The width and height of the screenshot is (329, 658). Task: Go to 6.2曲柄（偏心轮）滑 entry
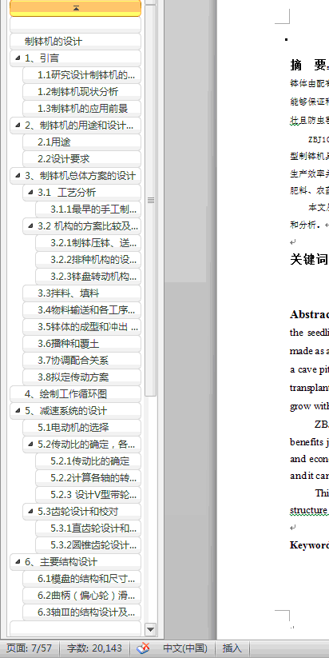[81, 595]
